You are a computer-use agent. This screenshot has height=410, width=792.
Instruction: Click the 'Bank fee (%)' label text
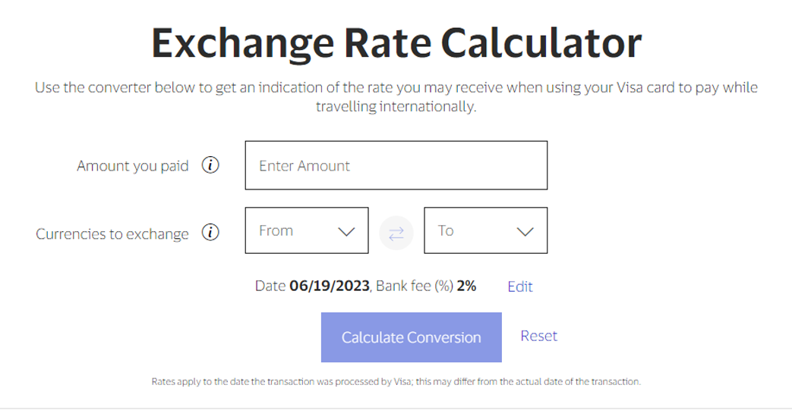414,286
